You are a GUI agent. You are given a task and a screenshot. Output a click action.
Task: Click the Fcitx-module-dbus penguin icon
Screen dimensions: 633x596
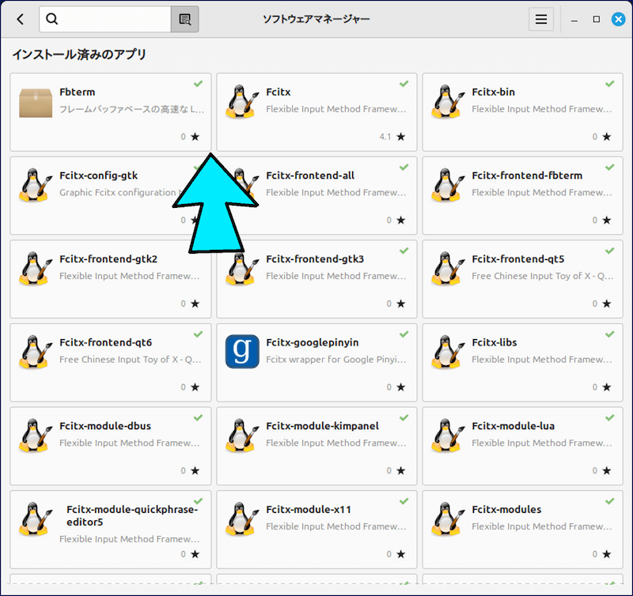pyautogui.click(x=34, y=436)
